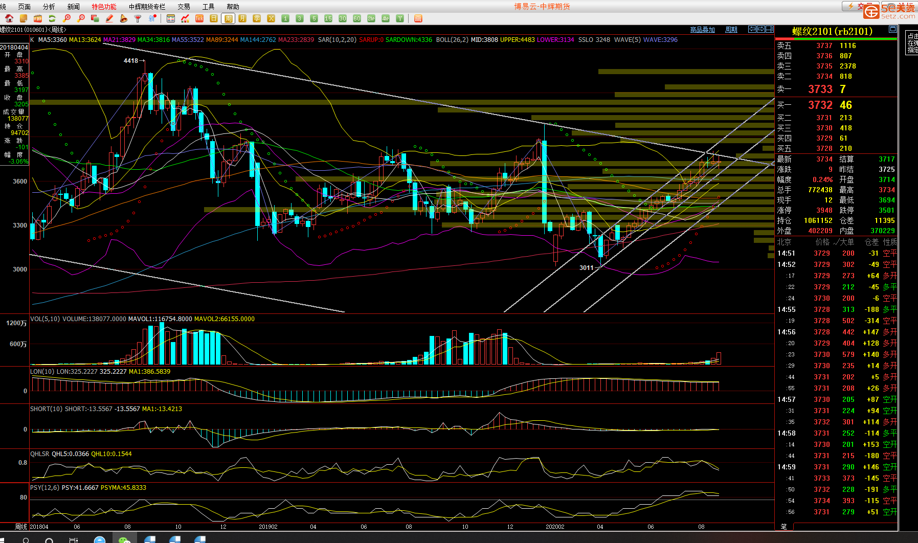Viewport: 918px width, 543px height.
Task: Open the 中辉期货专栏 menu
Action: [147, 7]
